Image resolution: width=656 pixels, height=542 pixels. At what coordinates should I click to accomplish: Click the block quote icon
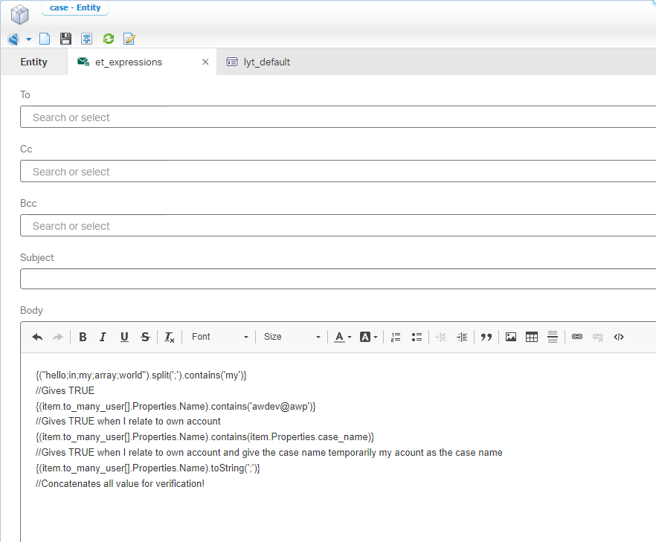(486, 337)
